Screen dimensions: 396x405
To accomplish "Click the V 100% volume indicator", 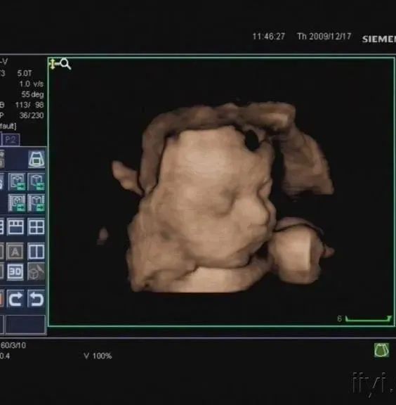I will tap(98, 356).
